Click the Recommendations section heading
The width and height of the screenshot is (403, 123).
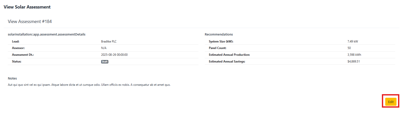[x=219, y=34]
